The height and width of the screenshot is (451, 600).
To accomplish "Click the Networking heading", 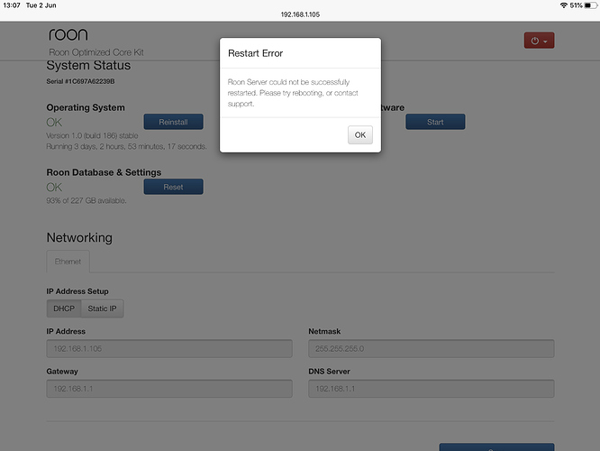I will pyautogui.click(x=79, y=237).
